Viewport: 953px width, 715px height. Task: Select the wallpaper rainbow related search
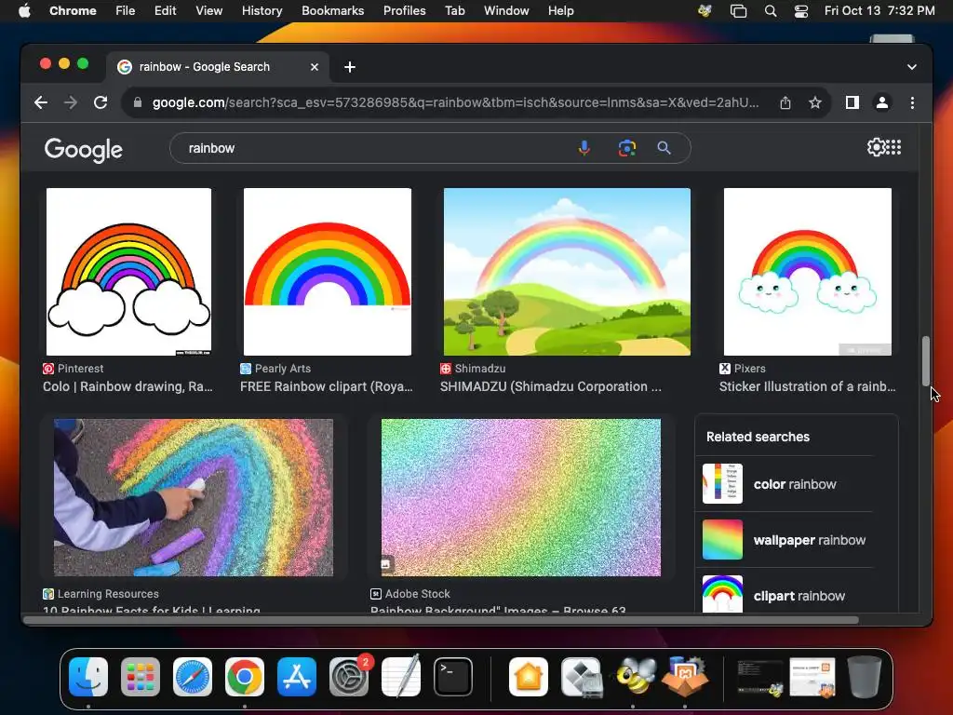[x=787, y=540]
